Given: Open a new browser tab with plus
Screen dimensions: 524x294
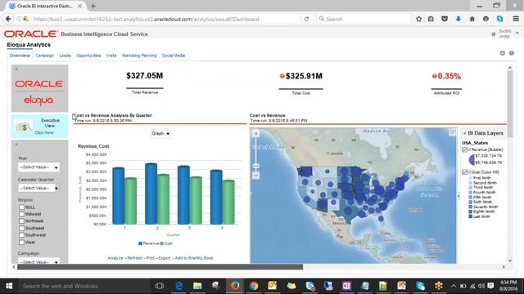Looking at the screenshot, I should tap(93, 6).
